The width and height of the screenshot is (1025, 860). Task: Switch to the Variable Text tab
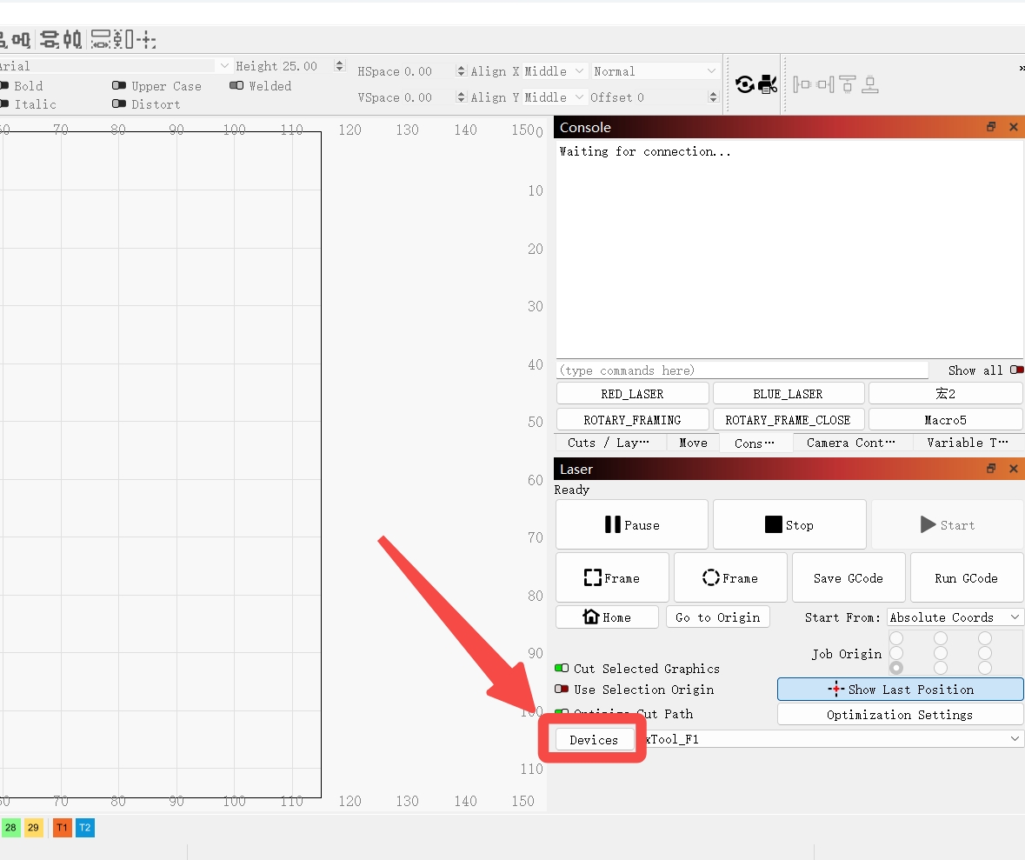pyautogui.click(x=968, y=443)
